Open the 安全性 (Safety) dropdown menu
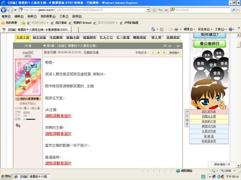 [205, 29]
